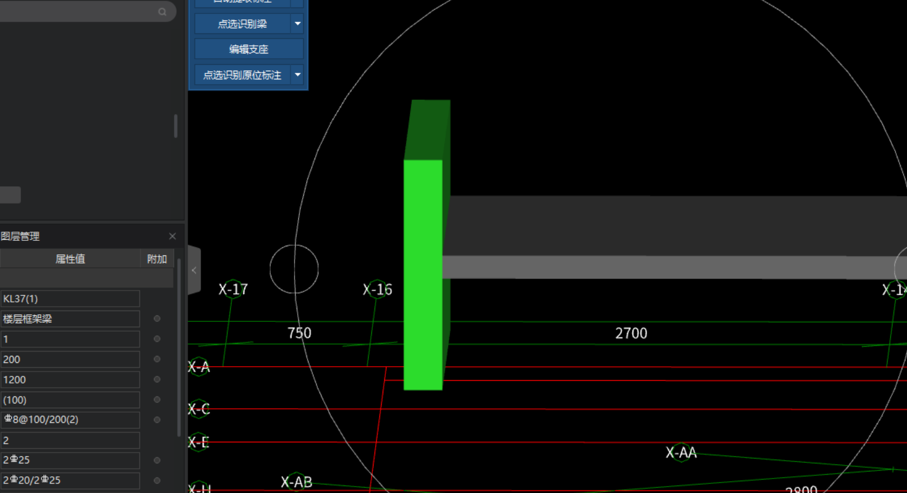This screenshot has height=493, width=907.
Task: Collapse the left panel with the arrow handle
Action: (194, 271)
